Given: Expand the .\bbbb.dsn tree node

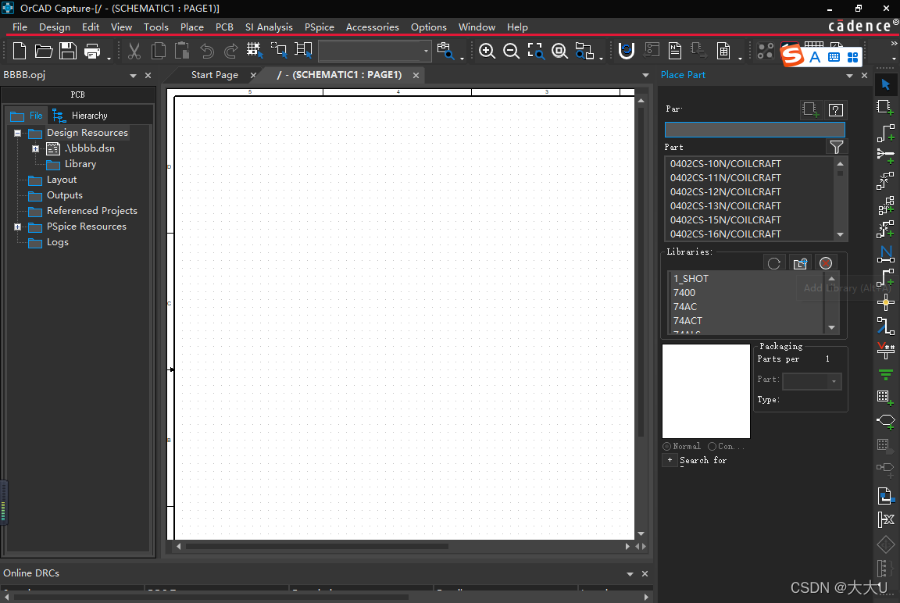Looking at the screenshot, I should point(36,148).
